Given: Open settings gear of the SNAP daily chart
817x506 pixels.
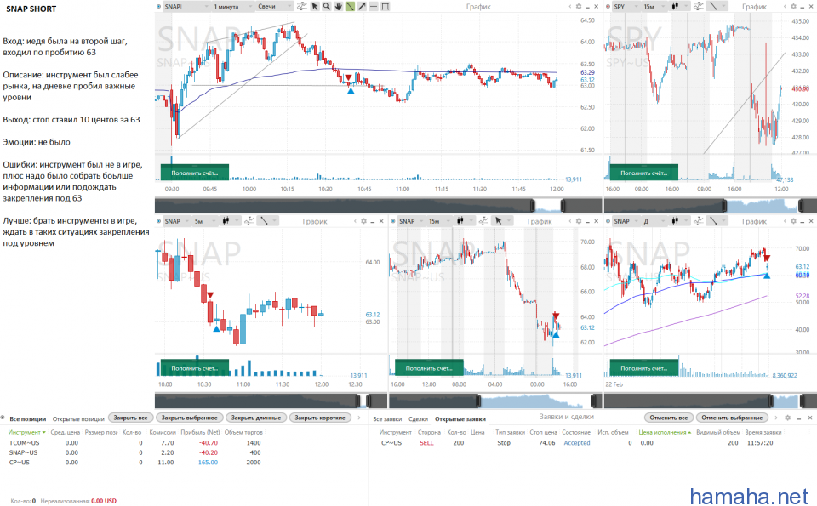Looking at the screenshot, I should click(x=793, y=221).
